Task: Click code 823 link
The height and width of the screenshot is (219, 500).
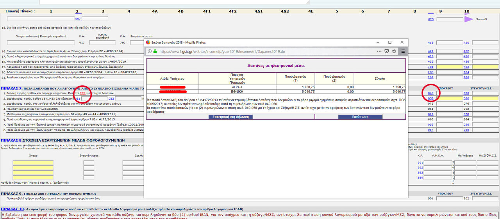Action: coord(431,19)
